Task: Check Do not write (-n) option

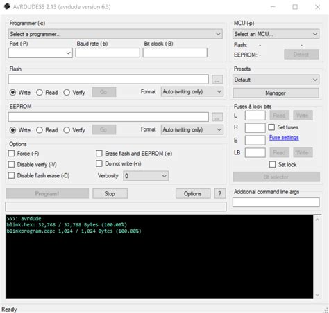Action: point(99,163)
